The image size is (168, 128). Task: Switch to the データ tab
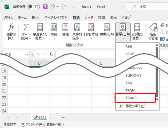coord(89,17)
